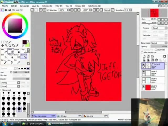
Task: Toggle the Selection checkbox in toolbar
Action: tap(48, 10)
